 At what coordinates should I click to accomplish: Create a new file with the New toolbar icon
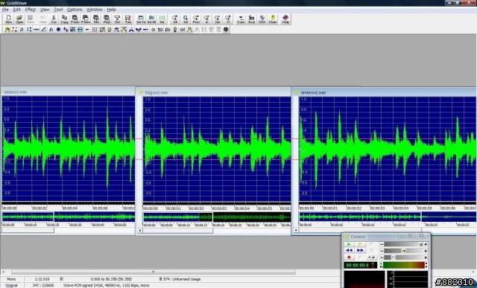(9, 19)
